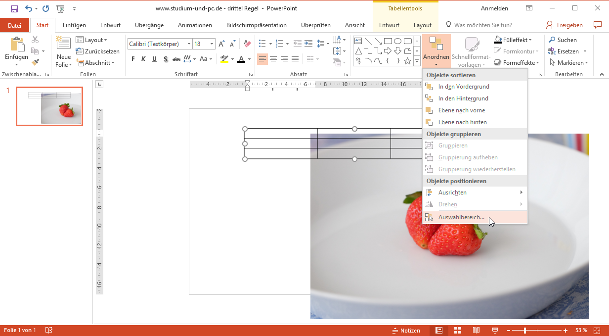Toggle strikethrough formatting (abc)
This screenshot has width=609, height=336.
[x=176, y=59]
